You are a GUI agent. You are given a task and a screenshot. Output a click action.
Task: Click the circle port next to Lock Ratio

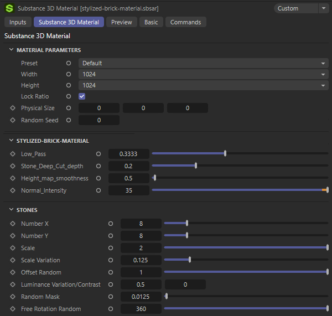(x=69, y=96)
